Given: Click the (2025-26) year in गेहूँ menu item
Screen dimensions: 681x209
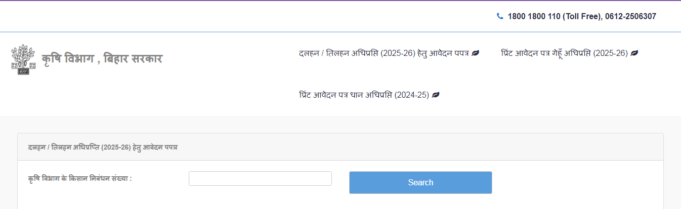Looking at the screenshot, I should pos(611,53).
